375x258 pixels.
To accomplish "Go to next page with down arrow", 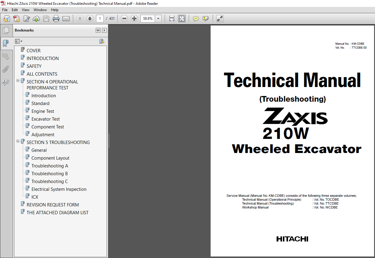I will pyautogui.click(x=90, y=19).
